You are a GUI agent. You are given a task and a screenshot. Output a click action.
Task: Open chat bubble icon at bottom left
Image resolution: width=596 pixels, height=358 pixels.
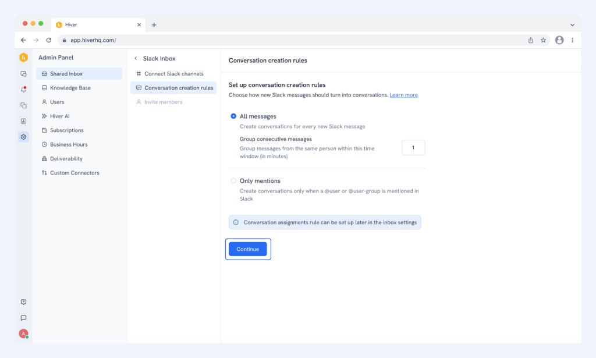point(23,318)
